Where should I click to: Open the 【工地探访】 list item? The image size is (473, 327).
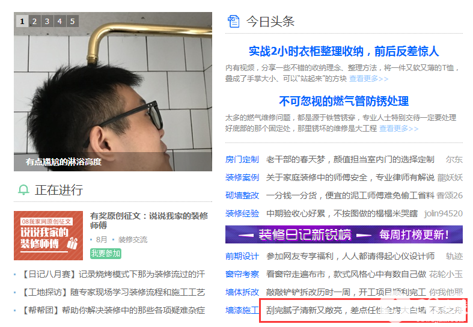coord(114,292)
